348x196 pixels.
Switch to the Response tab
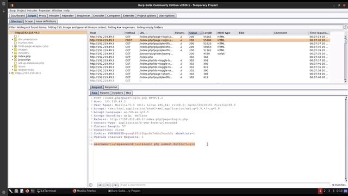(111, 87)
